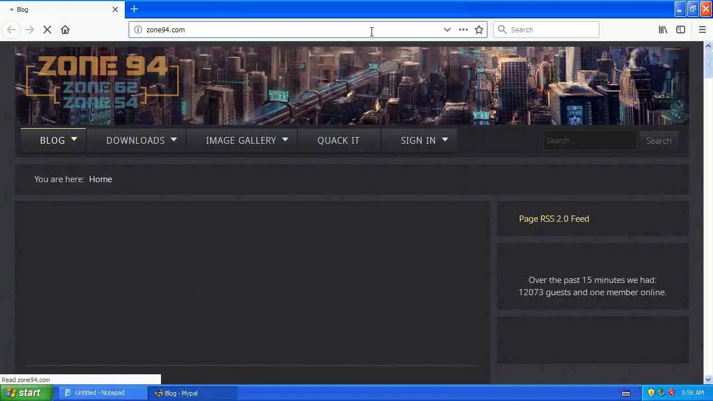The height and width of the screenshot is (401, 713).
Task: Click the yellow shield tray icon
Action: click(651, 393)
